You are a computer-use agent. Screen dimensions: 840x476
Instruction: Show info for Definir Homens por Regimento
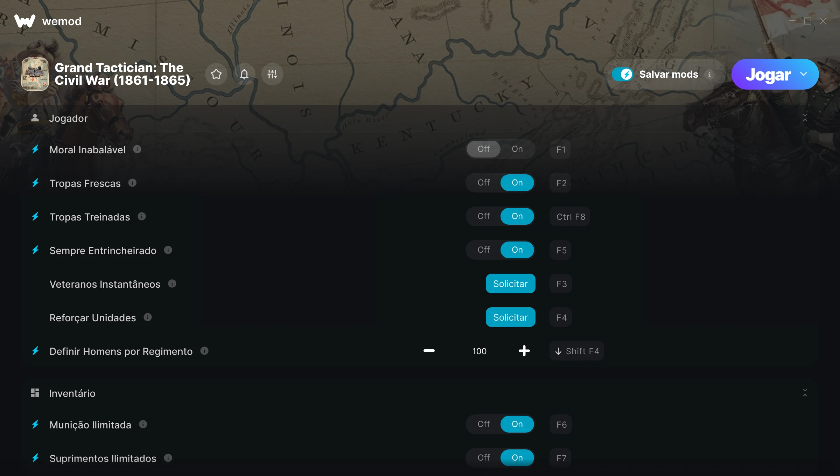204,351
